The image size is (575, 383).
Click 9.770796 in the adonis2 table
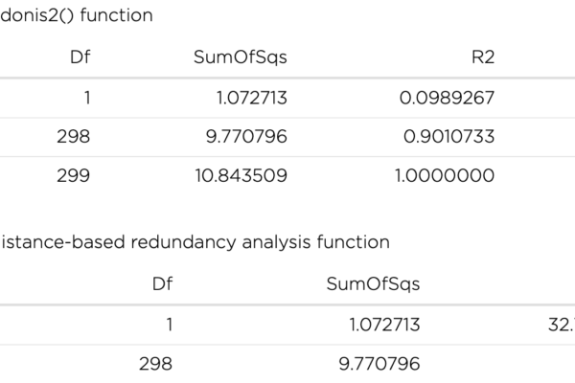(x=246, y=136)
